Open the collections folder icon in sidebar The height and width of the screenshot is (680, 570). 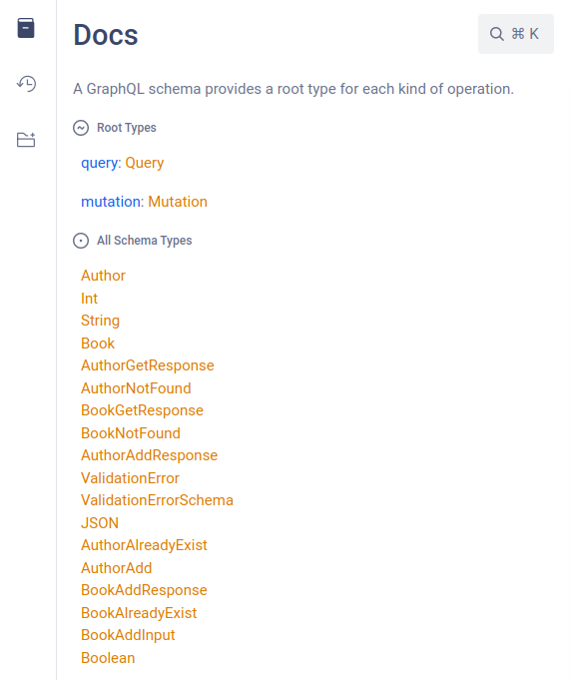click(x=26, y=140)
